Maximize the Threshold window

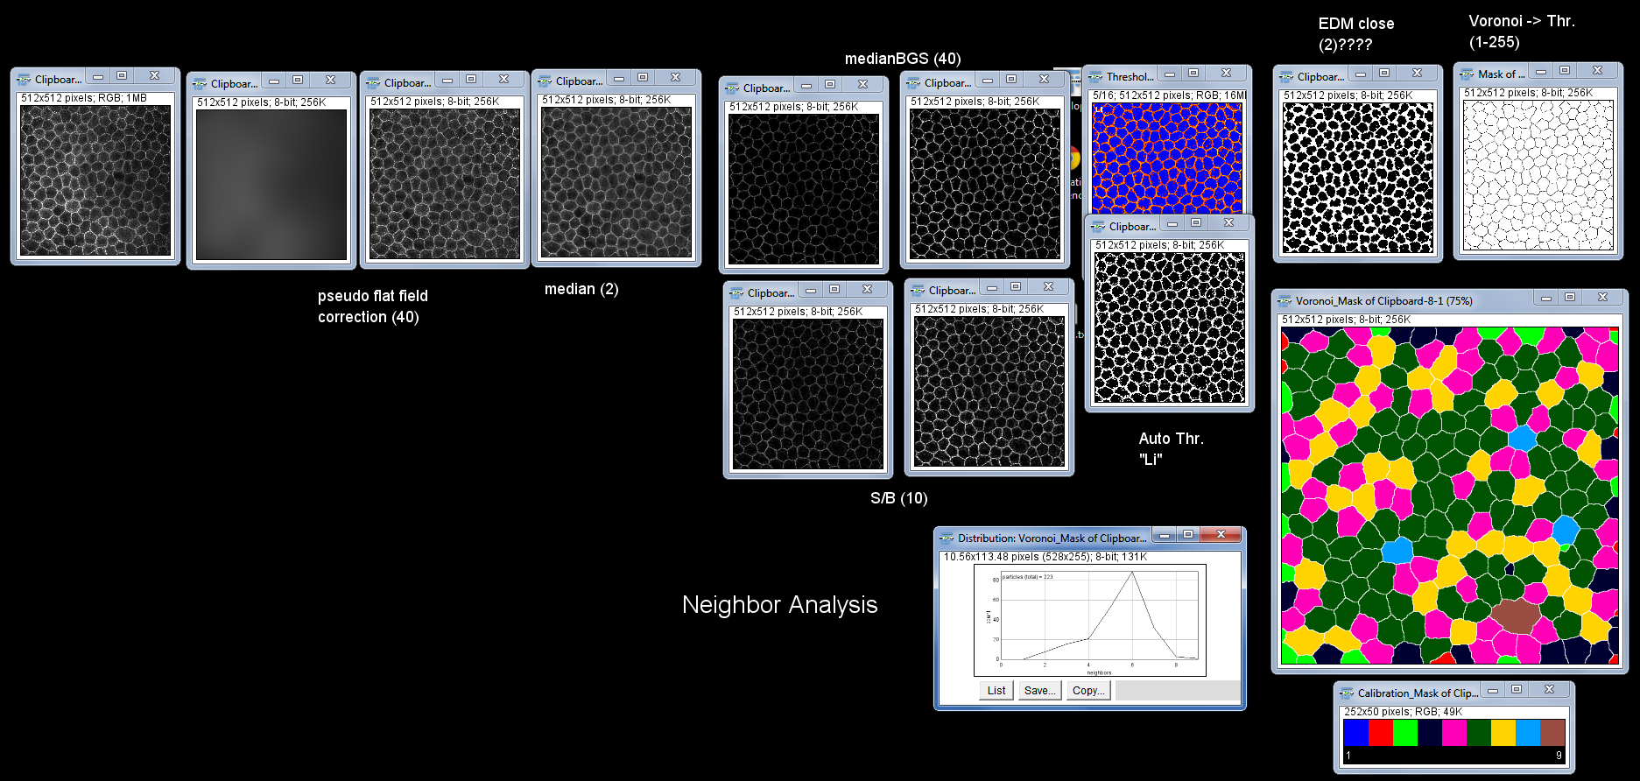point(1193,74)
